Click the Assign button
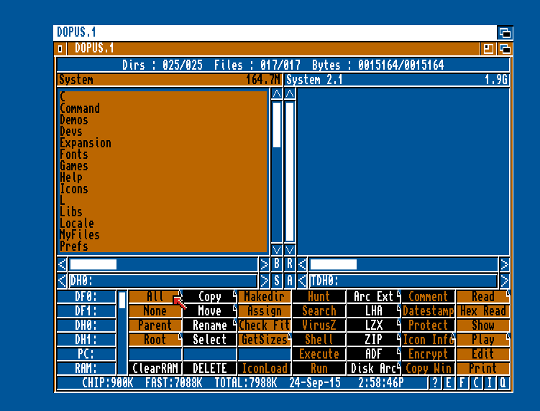Viewport: 540px width, 411px height. [265, 311]
